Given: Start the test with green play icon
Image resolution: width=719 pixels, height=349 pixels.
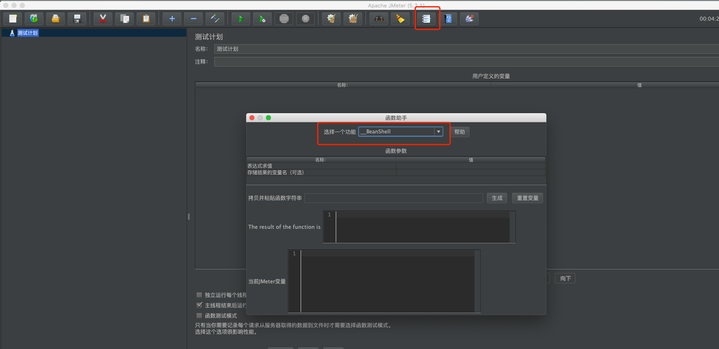Looking at the screenshot, I should point(241,19).
